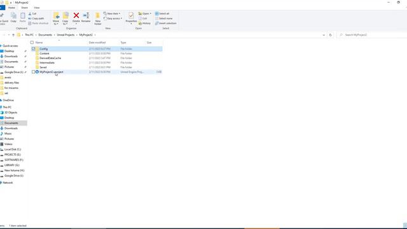Click the Rename ribbon icon

click(86, 15)
